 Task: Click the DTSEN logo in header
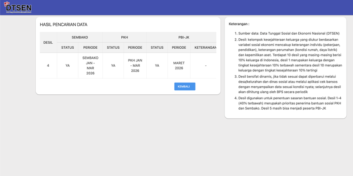click(18, 7)
